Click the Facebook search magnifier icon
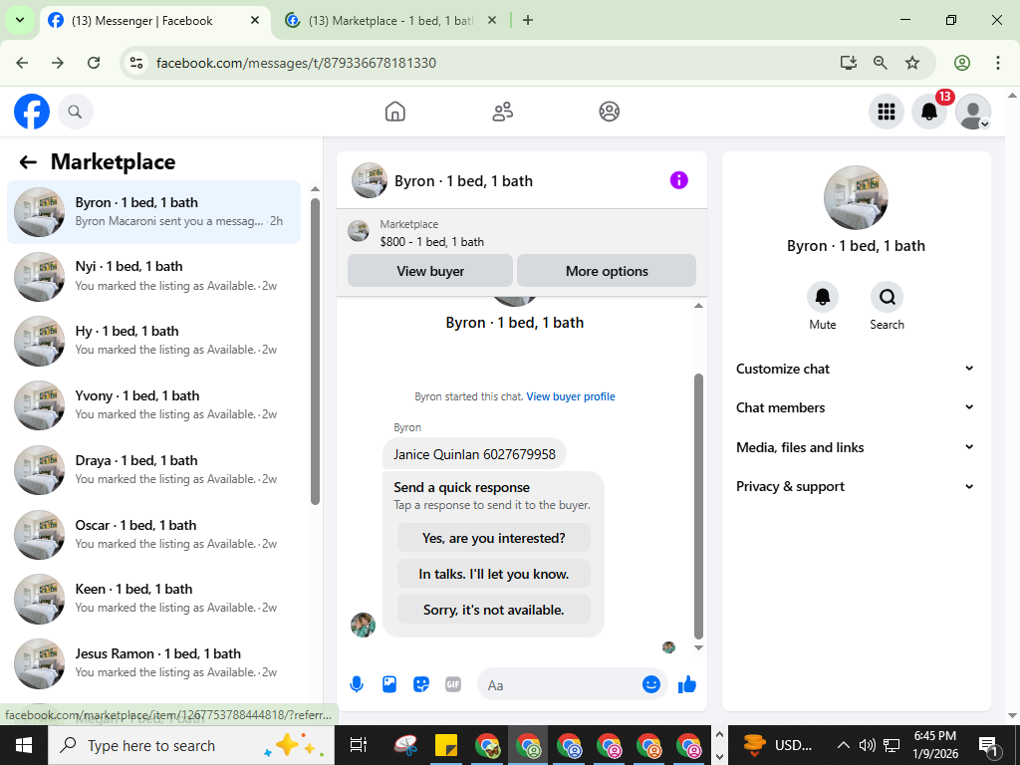This screenshot has width=1020, height=765. 76,112
